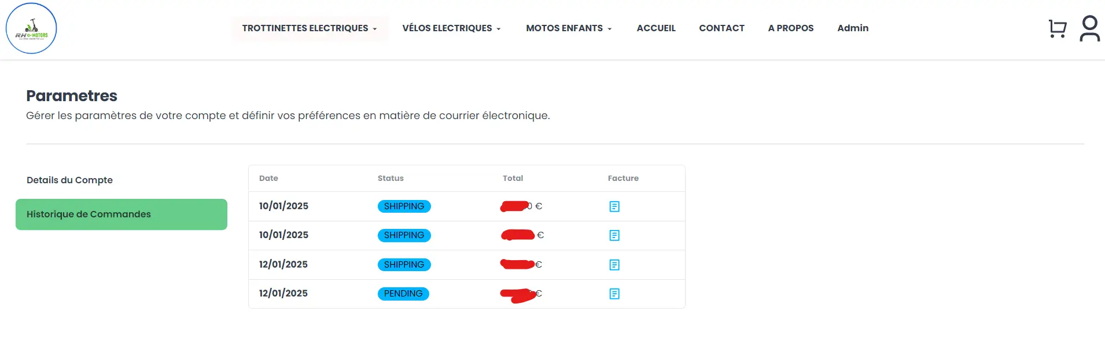Open the A Propos page
This screenshot has width=1105, height=363.
[791, 28]
